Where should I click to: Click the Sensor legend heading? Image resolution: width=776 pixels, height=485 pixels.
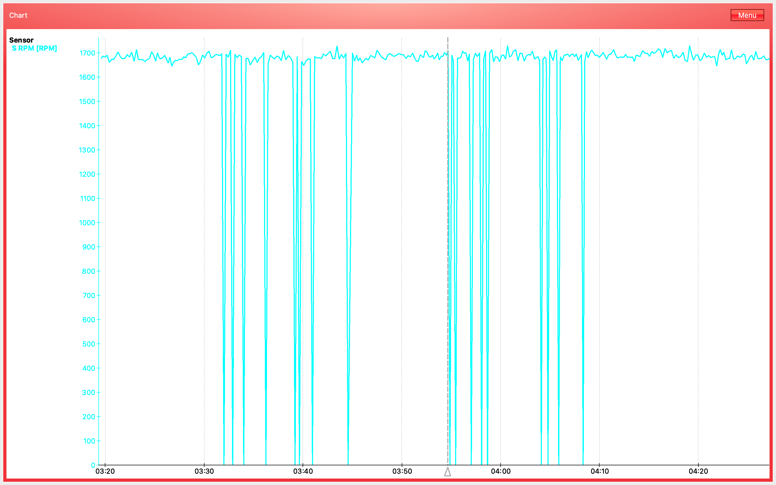[21, 40]
